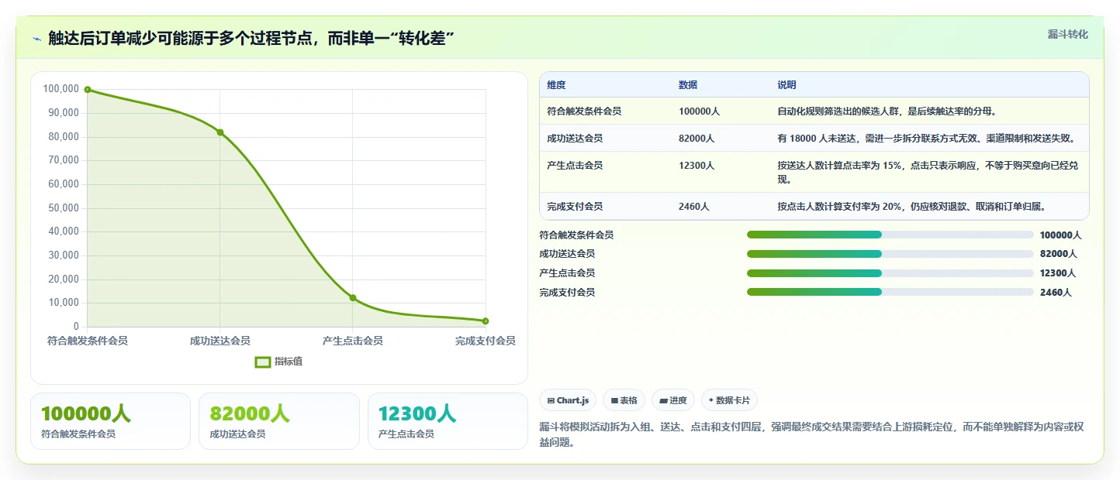Click the summary paragraph starting 漏斗将模拟活动
The height and width of the screenshot is (480, 1120).
point(811,435)
